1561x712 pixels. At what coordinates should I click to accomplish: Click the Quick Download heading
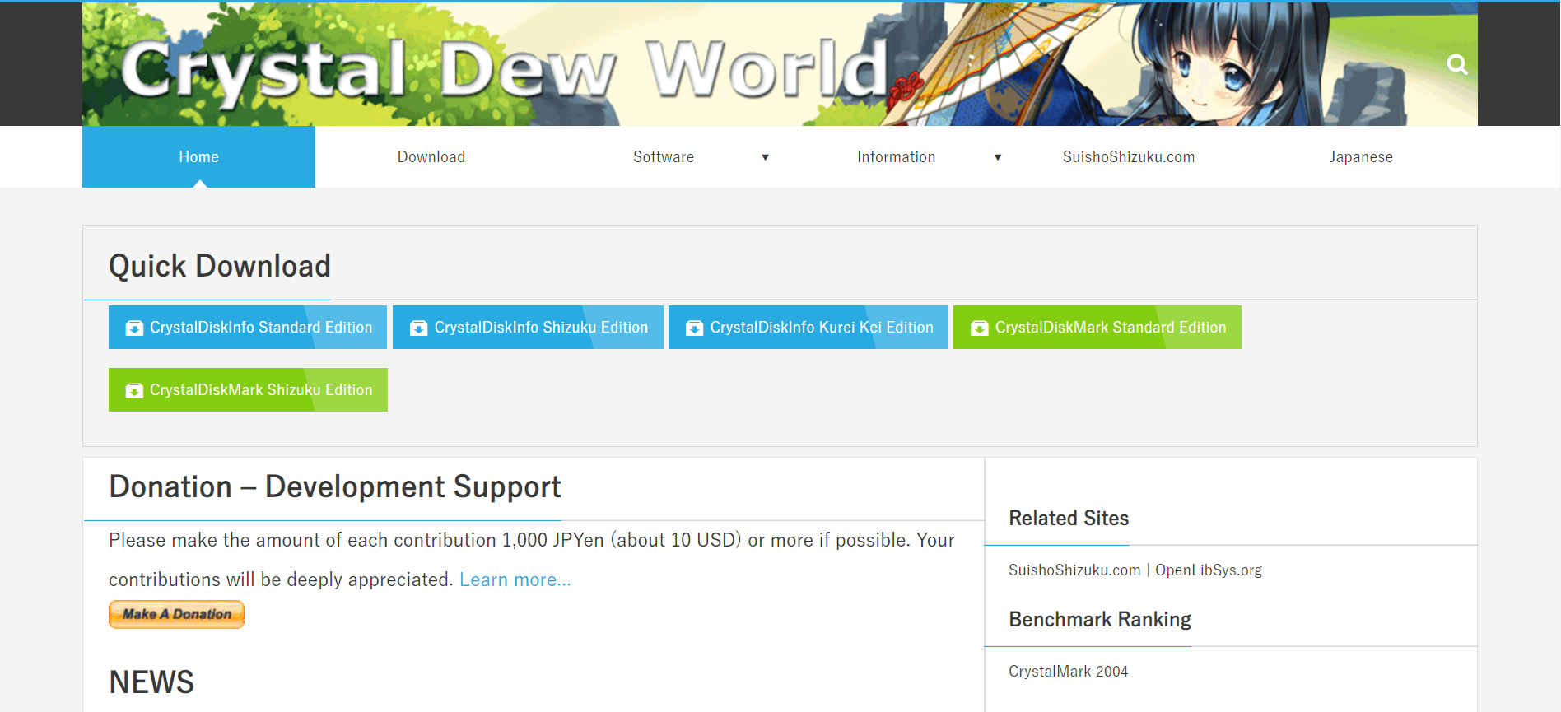[220, 266]
